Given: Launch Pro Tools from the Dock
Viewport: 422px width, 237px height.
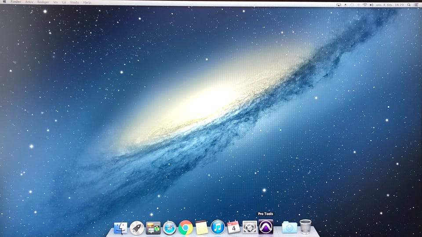Looking at the screenshot, I should (266, 227).
